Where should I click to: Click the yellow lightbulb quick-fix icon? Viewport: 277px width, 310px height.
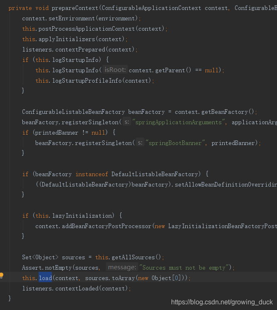pyautogui.click(x=1, y=275)
